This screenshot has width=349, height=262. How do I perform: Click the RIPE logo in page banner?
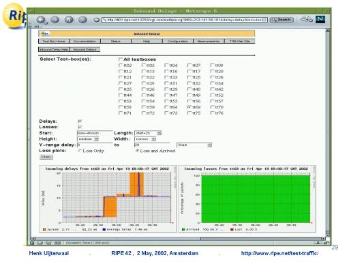44,33
